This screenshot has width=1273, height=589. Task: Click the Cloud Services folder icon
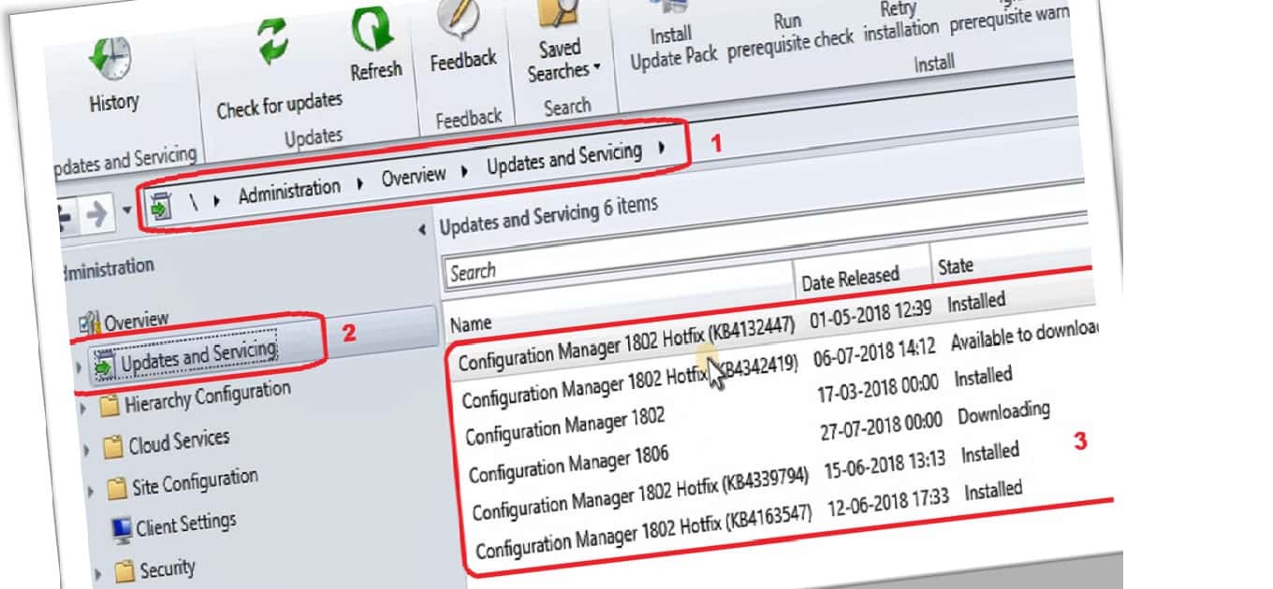pyautogui.click(x=113, y=448)
